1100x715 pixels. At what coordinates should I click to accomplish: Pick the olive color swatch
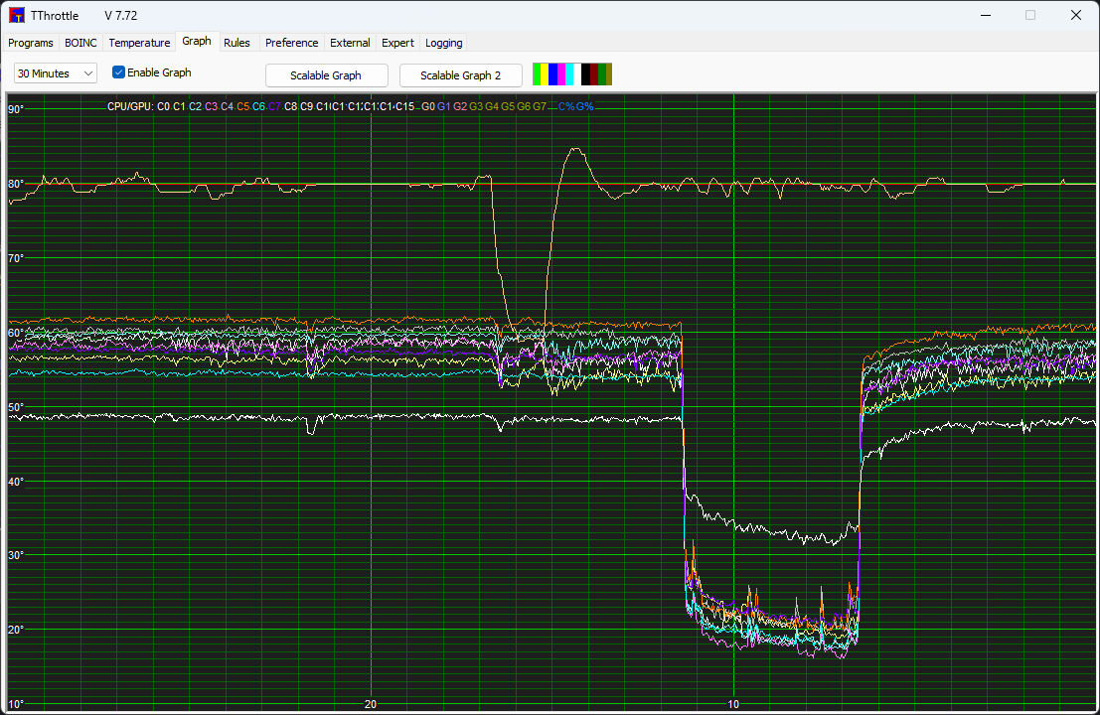coord(609,74)
